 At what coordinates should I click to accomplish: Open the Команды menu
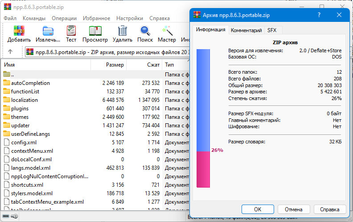coord(34,18)
